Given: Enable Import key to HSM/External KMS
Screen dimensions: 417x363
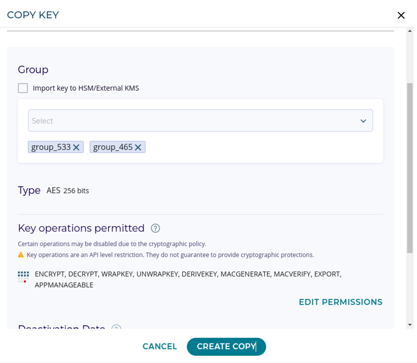Looking at the screenshot, I should click(23, 88).
